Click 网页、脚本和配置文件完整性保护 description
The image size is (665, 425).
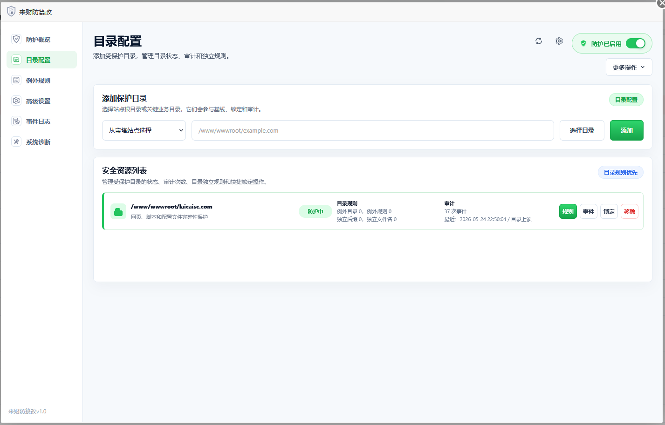tap(169, 217)
